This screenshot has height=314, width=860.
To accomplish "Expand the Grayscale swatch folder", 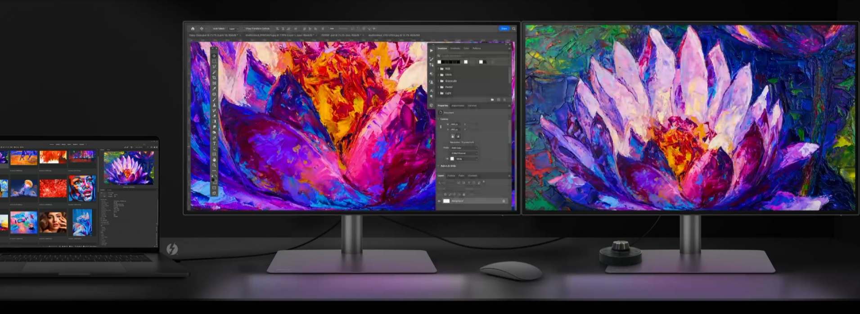I will click(x=438, y=81).
